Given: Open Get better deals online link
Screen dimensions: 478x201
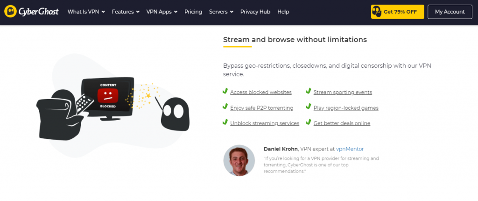Looking at the screenshot, I should tap(342, 123).
